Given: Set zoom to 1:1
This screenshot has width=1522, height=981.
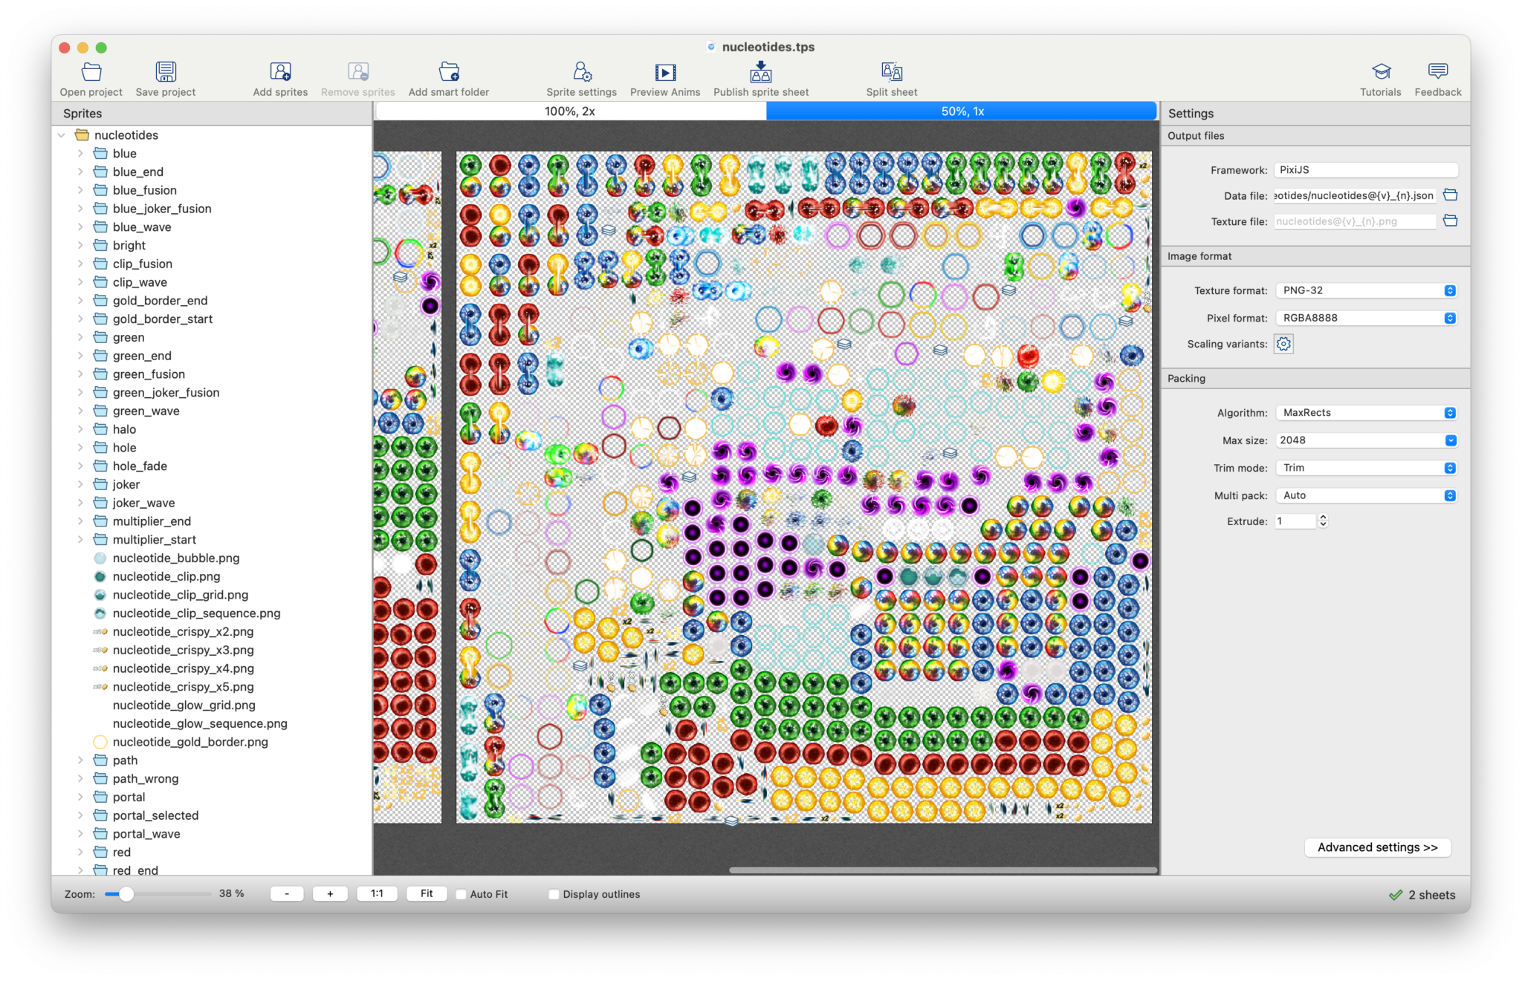Looking at the screenshot, I should click(x=377, y=894).
